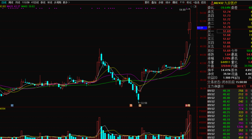Viewport: 252px width, 139px height.
Task: Click the 32.56 low price annotation
Action: [x=144, y=103]
